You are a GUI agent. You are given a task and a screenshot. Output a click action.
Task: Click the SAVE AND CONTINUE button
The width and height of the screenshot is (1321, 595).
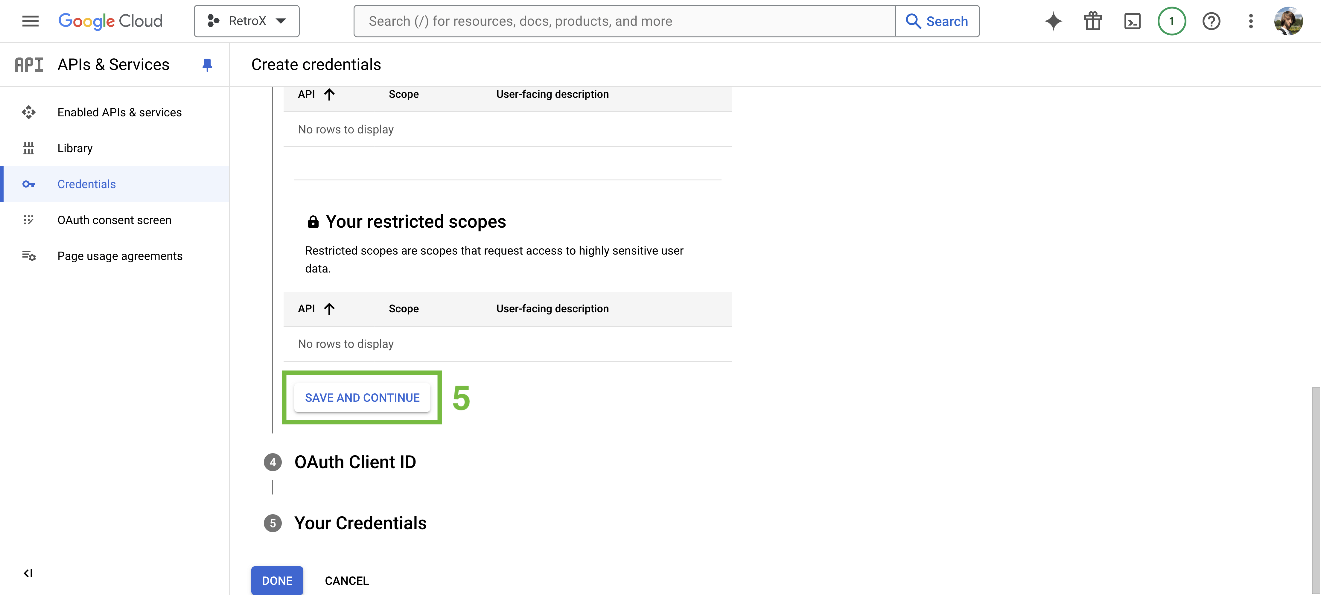(362, 398)
